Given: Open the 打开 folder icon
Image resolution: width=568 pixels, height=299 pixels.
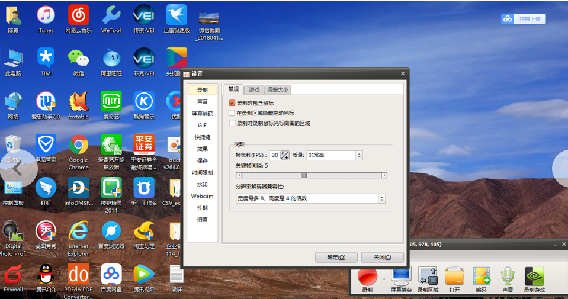Looking at the screenshot, I should [x=454, y=277].
